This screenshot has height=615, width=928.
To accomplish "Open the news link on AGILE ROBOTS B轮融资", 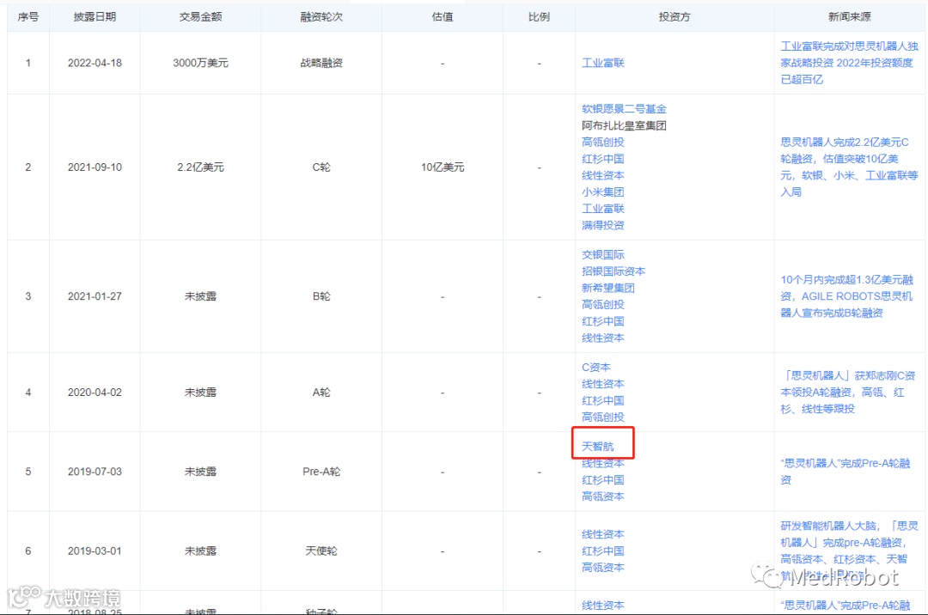I will click(x=847, y=295).
